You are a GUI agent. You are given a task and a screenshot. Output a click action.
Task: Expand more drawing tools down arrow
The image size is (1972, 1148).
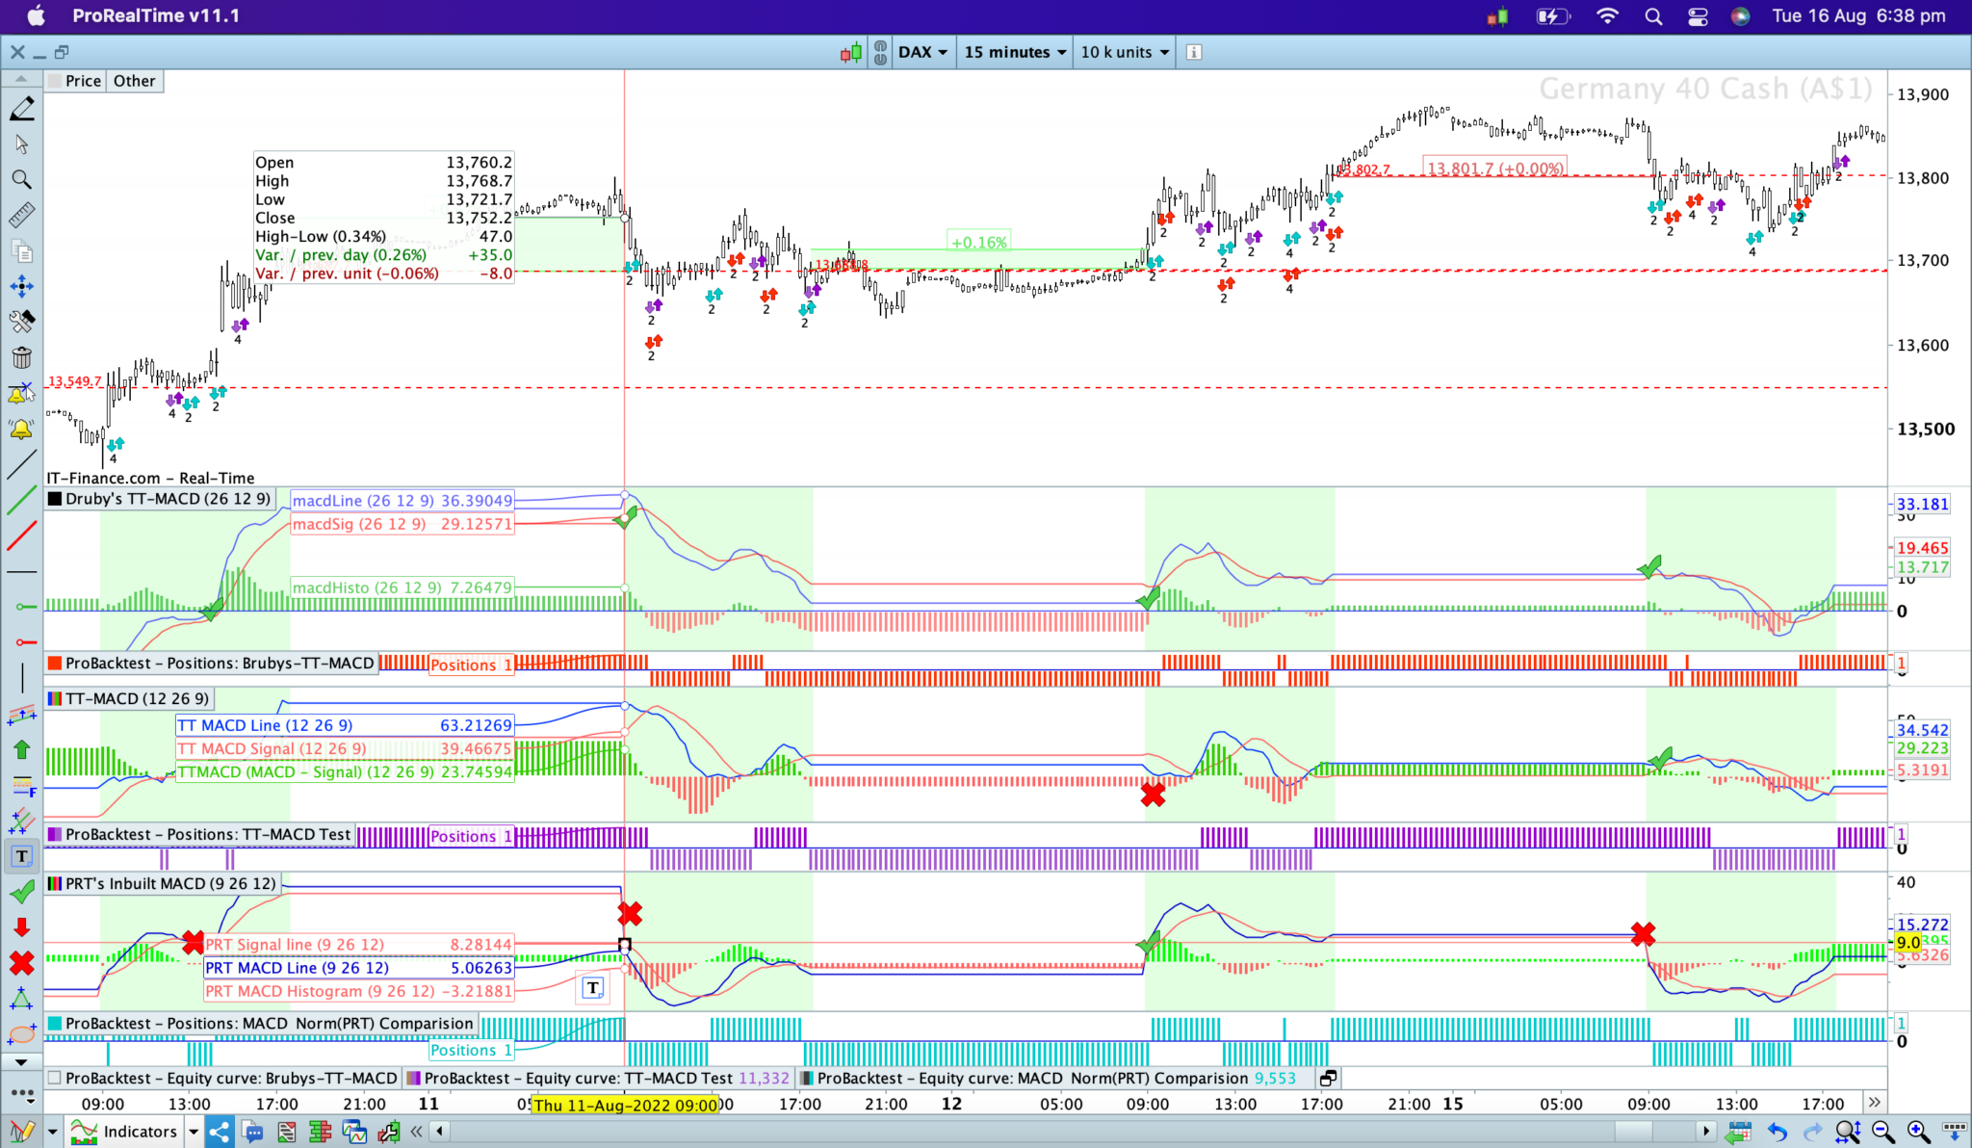pos(21,1062)
